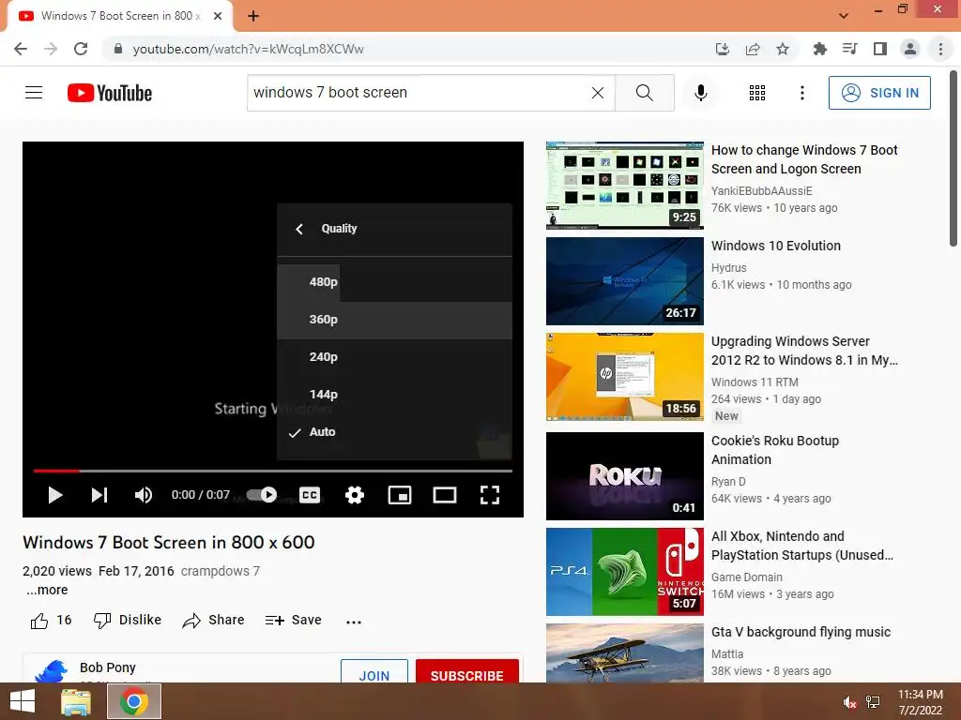Screen dimensions: 961x720
Task: Open Chrome extensions puzzle icon
Action: (x=820, y=49)
